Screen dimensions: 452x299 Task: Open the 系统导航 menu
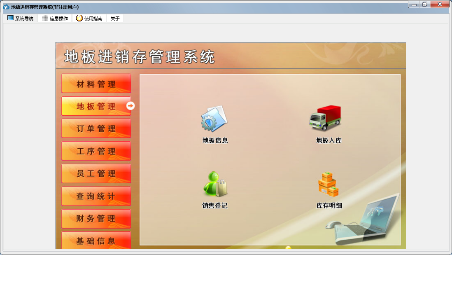tap(20, 19)
